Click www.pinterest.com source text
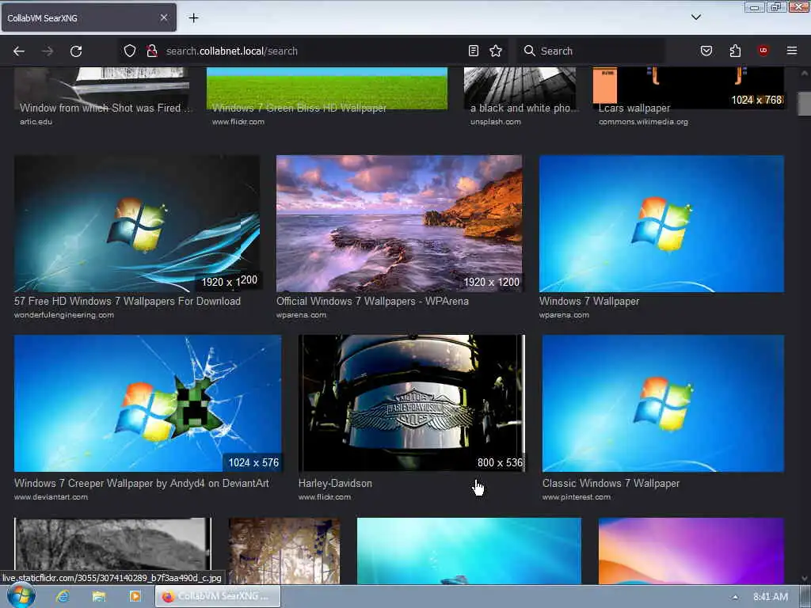The height and width of the screenshot is (608, 811). [x=577, y=497]
